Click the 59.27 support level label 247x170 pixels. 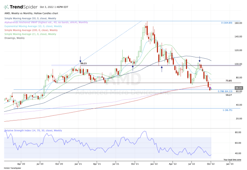point(228,95)
